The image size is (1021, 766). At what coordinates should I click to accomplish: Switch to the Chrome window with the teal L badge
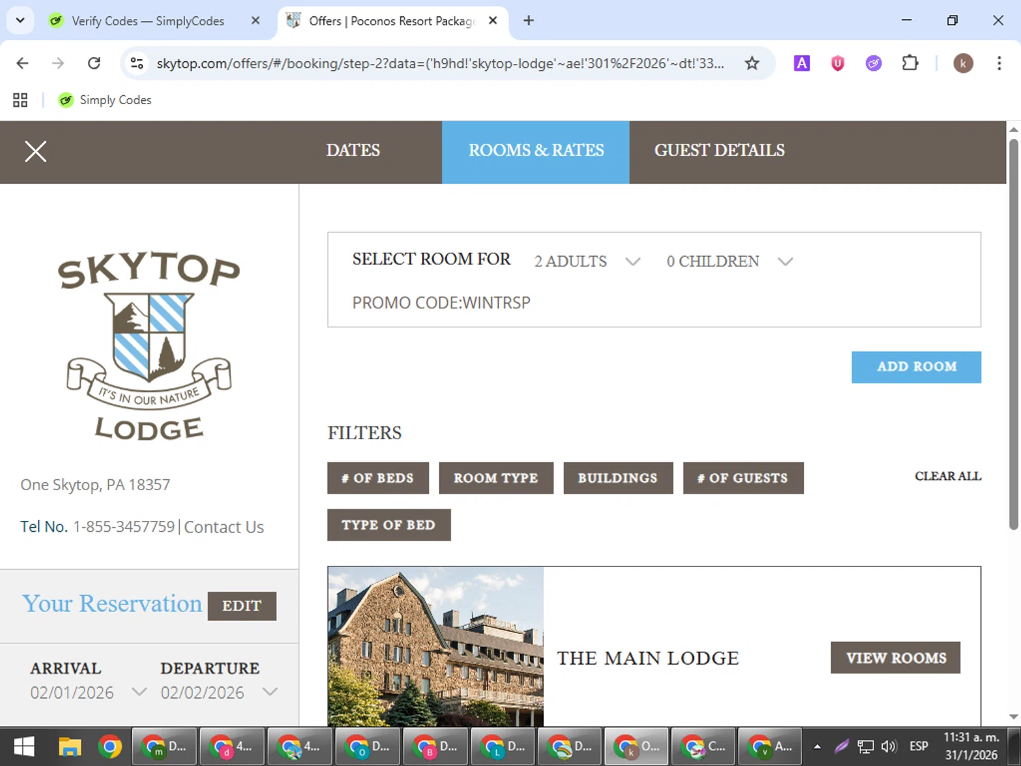click(x=503, y=747)
